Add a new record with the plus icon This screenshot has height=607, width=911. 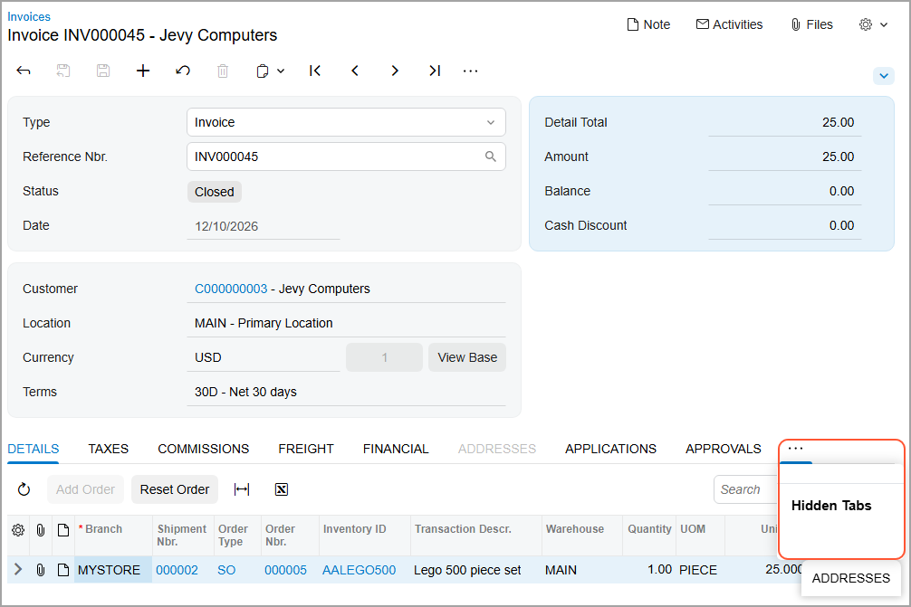[143, 71]
